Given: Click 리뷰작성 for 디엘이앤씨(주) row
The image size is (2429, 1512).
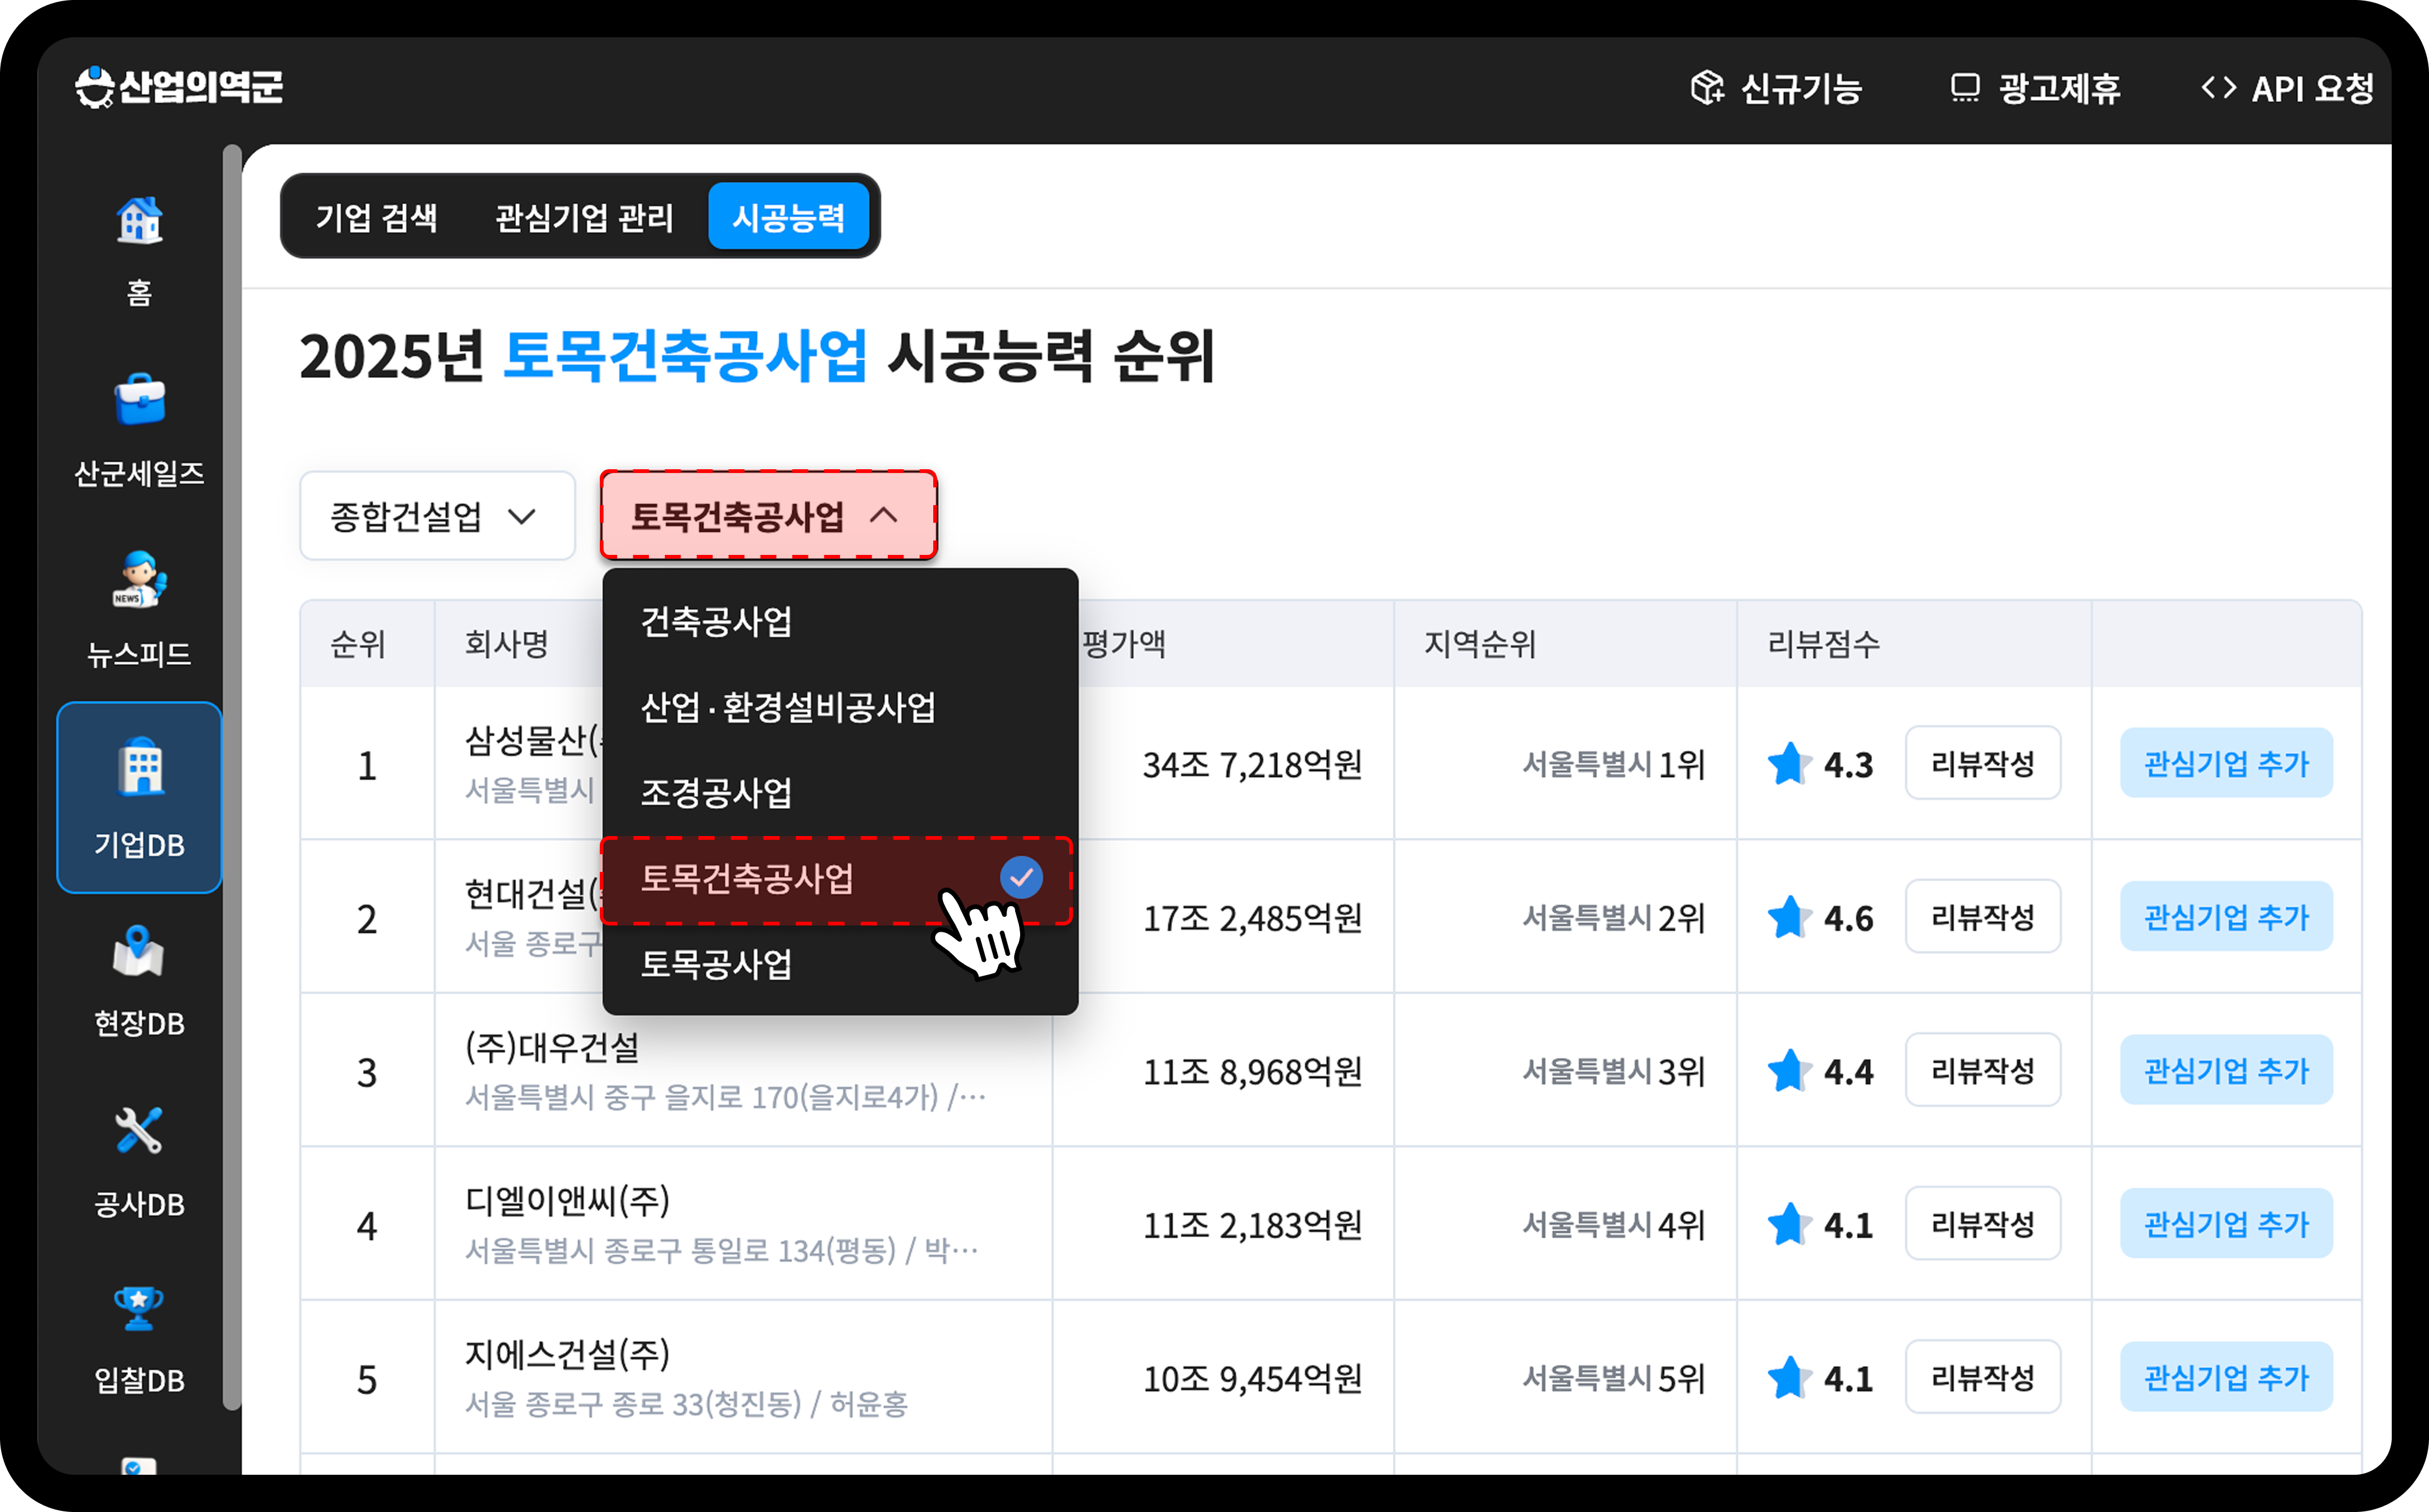Looking at the screenshot, I should click(x=1983, y=1224).
